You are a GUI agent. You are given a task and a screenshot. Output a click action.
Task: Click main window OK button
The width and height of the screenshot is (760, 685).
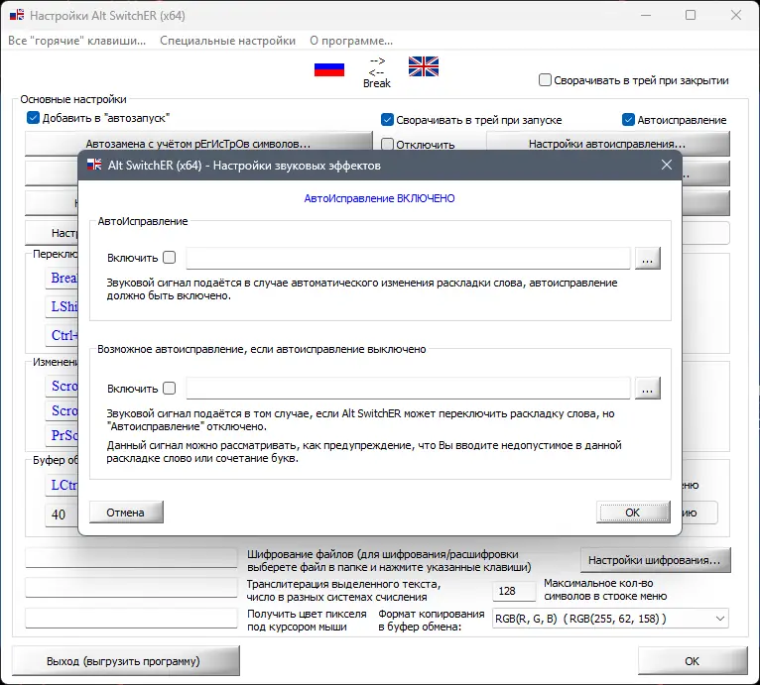(x=693, y=661)
